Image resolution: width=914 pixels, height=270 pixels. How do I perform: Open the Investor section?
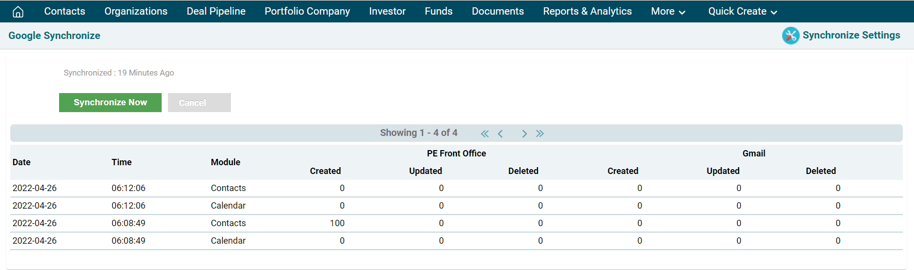[x=387, y=12]
